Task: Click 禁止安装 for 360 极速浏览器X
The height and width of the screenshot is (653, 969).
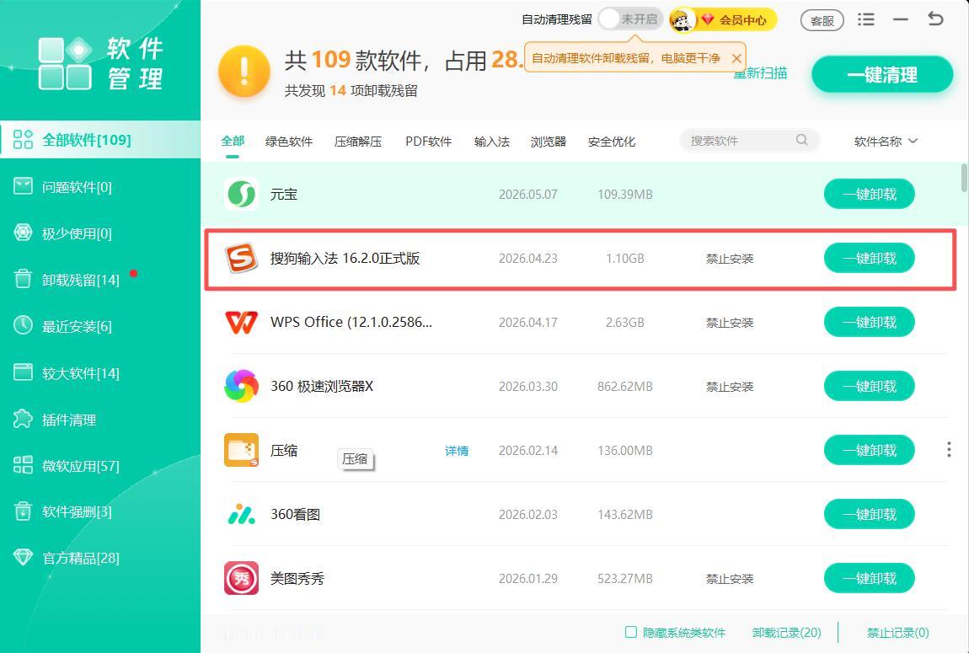Action: [x=730, y=387]
